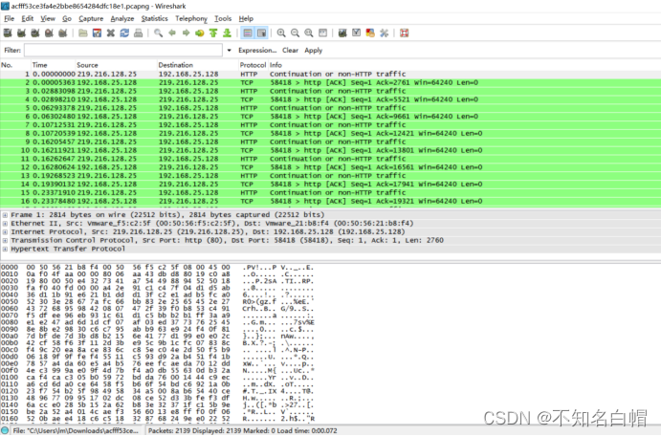The height and width of the screenshot is (436, 661).
Task: Open the Tools menu
Action: coord(223,18)
